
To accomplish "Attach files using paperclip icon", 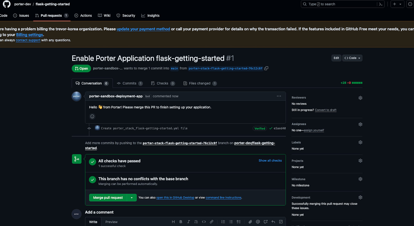I will point(250,222).
